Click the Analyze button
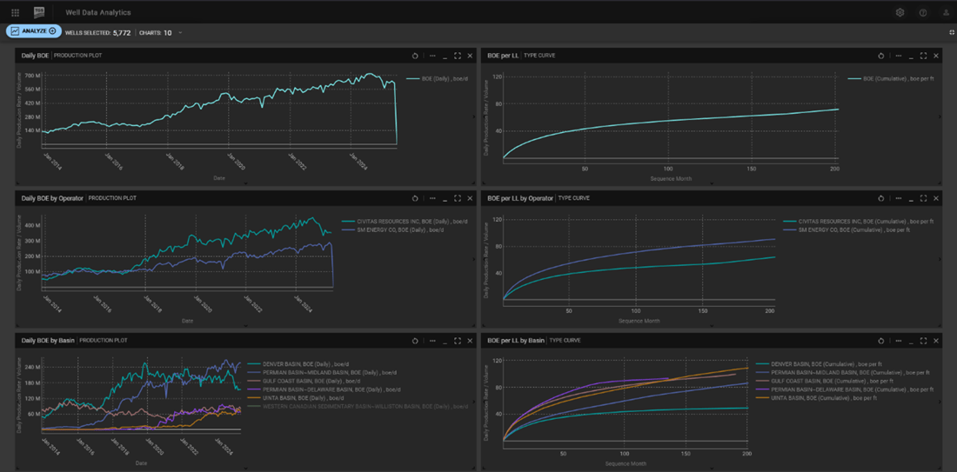957x472 pixels. coord(34,31)
